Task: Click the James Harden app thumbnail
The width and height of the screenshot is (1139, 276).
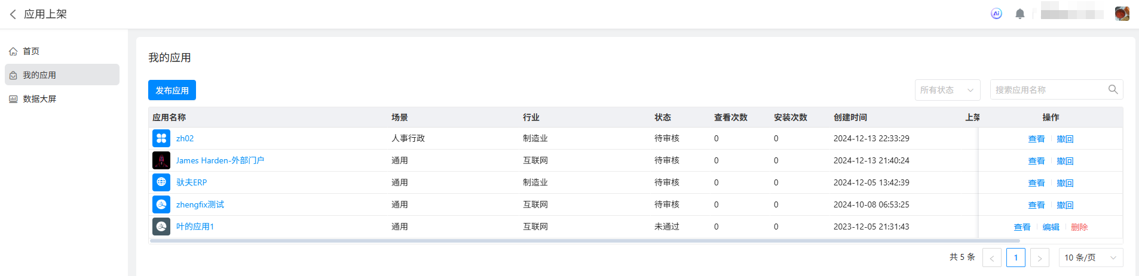Action: 161,160
